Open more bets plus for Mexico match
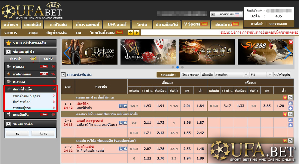The width and height of the screenshot is (299, 164). coord(290,108)
